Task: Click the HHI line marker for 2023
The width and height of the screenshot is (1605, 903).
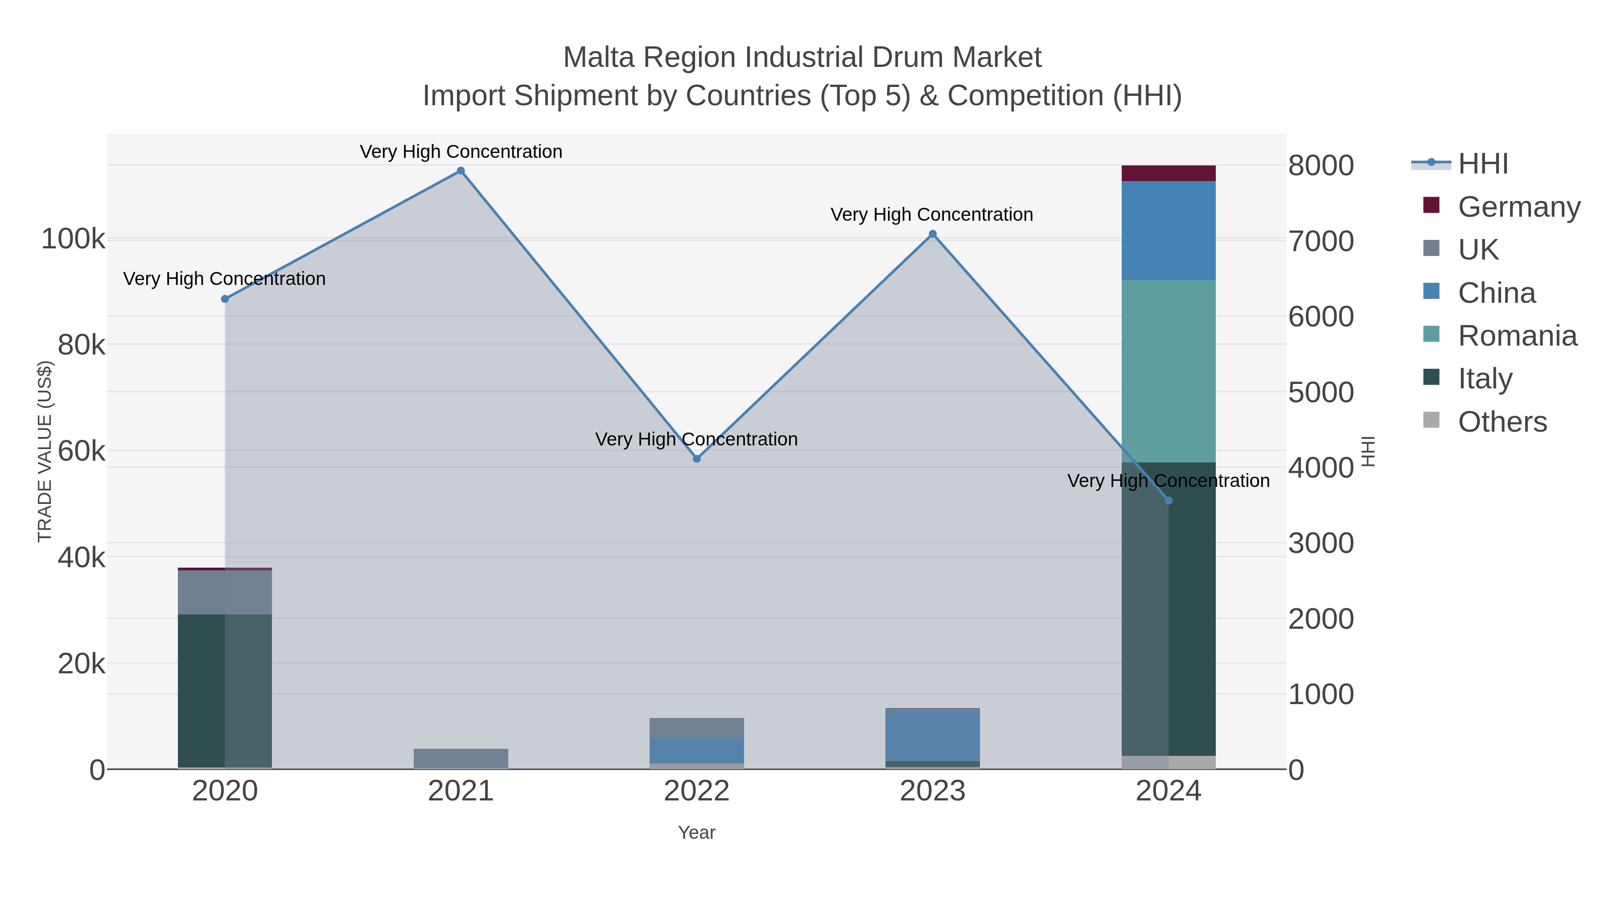Action: (933, 234)
